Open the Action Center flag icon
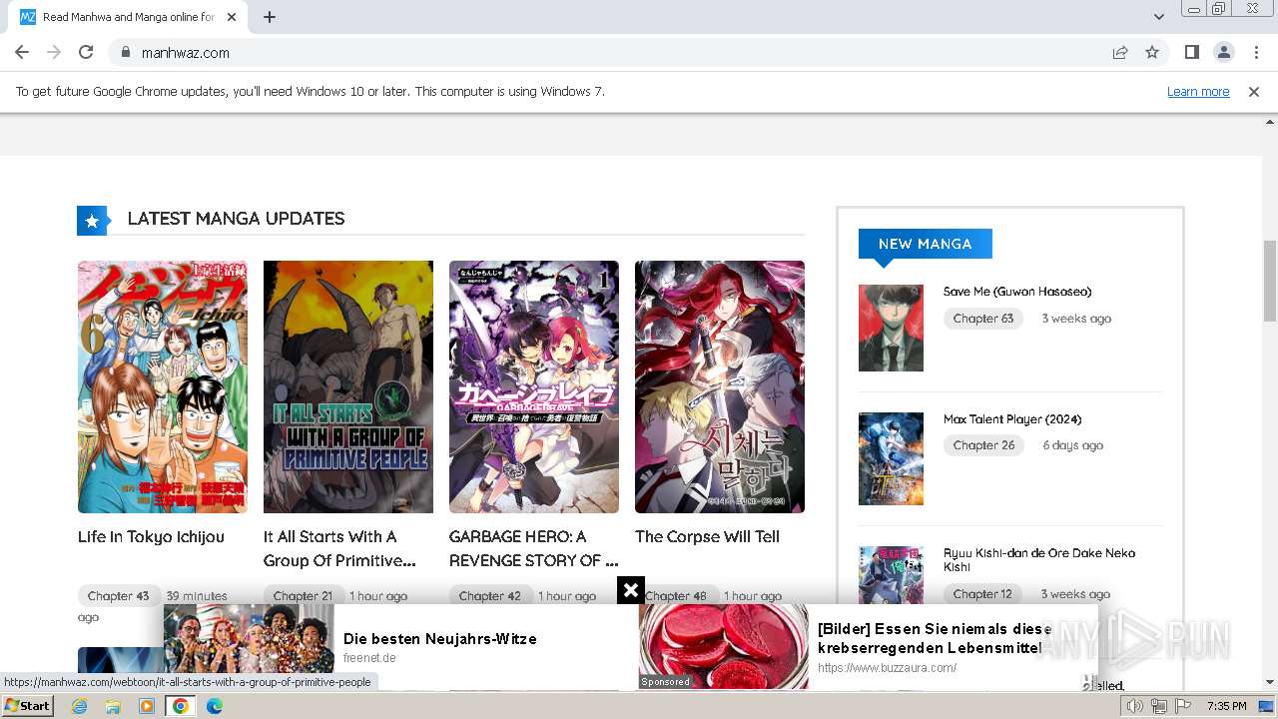The width and height of the screenshot is (1278, 719). [1183, 706]
